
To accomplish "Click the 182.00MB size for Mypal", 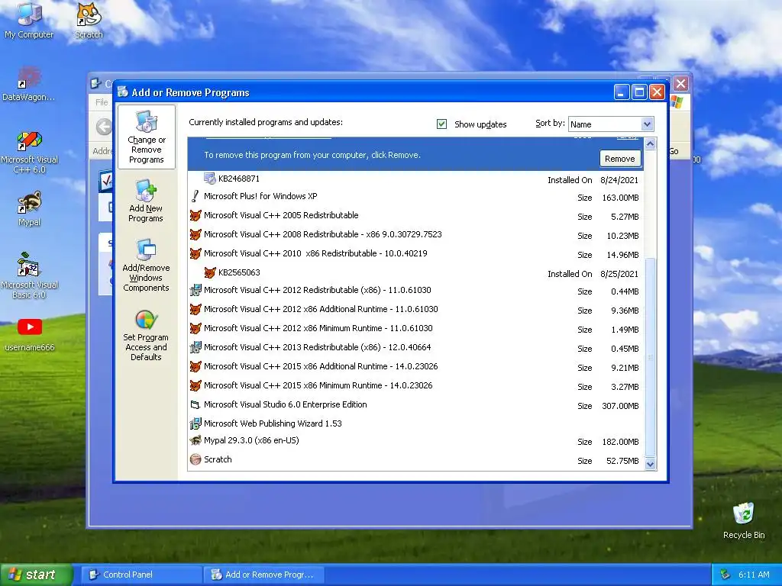I will pyautogui.click(x=620, y=442).
